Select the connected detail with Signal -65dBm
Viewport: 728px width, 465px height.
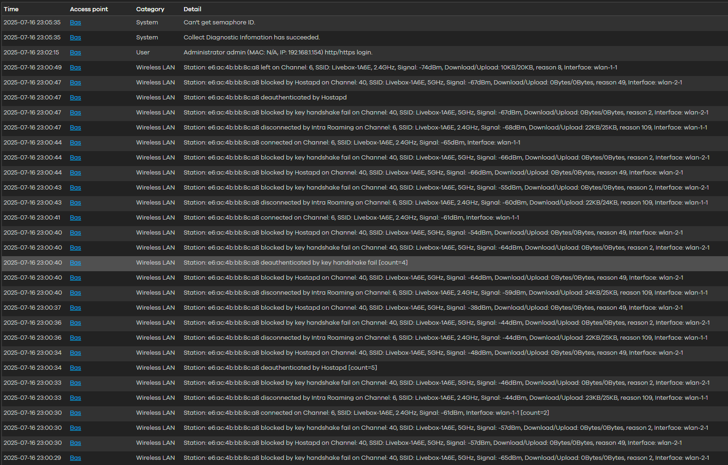click(x=352, y=142)
